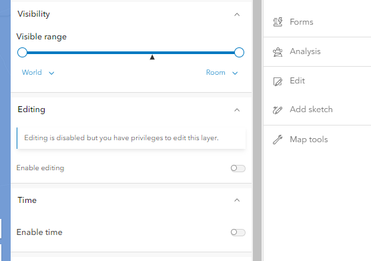
Task: Click the properties panel vertical scrollbar
Action: point(257,130)
